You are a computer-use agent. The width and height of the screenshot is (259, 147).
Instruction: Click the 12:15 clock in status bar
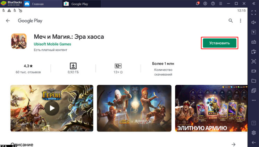242,10
